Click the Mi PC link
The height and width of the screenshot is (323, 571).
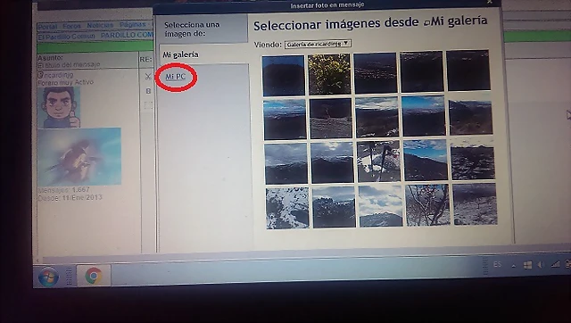click(x=176, y=77)
